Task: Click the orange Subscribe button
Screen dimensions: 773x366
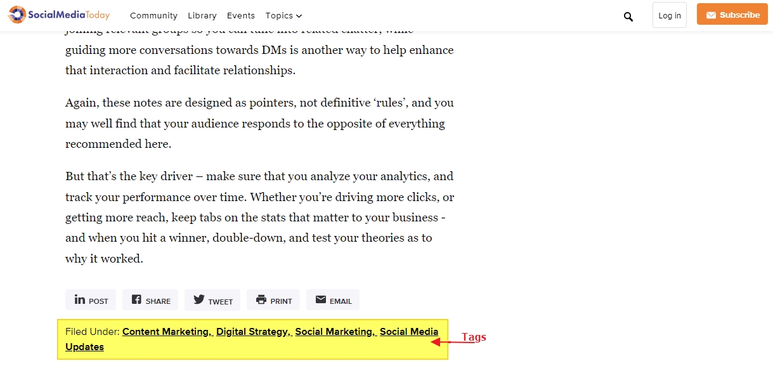Action: tap(732, 15)
